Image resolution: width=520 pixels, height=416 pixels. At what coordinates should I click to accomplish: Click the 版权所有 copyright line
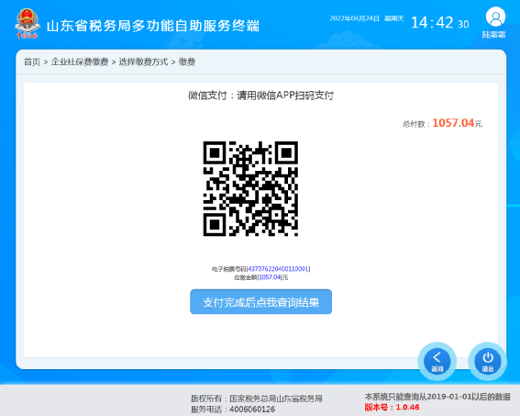click(257, 399)
